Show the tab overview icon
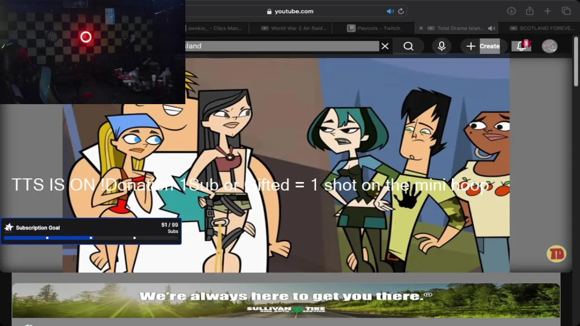Screen dimensions: 580x326 tap(566, 11)
